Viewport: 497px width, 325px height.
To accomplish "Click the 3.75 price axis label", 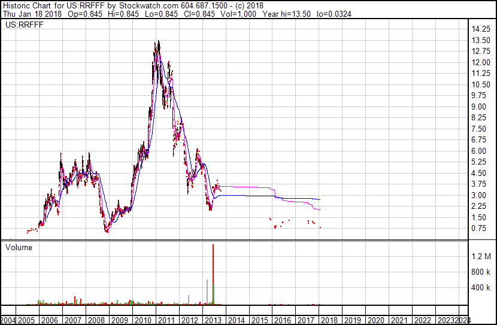I will (478, 184).
